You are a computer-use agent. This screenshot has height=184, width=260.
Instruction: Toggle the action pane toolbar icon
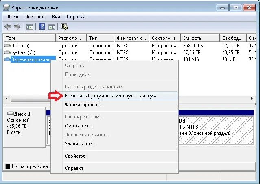pyautogui.click(x=52, y=27)
